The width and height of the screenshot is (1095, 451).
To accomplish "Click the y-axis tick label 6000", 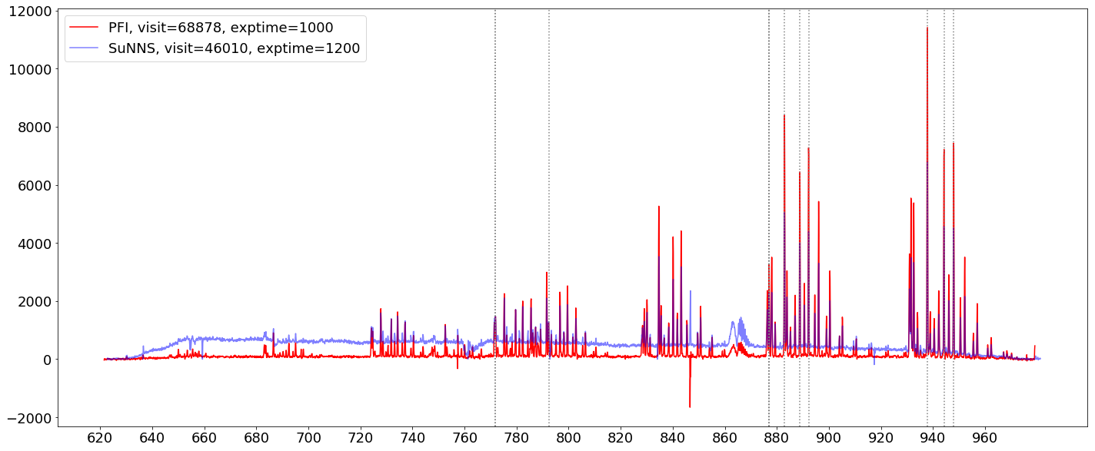I will point(35,185).
